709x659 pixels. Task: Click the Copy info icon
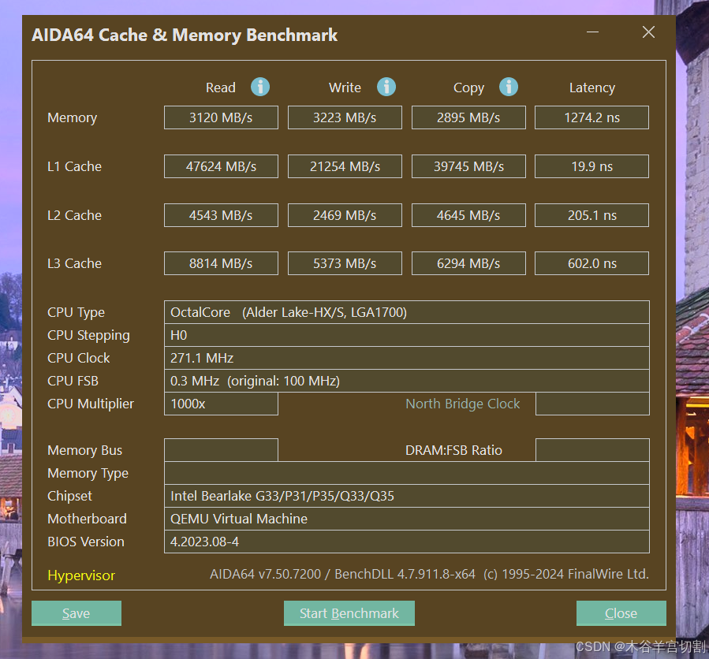click(x=509, y=87)
